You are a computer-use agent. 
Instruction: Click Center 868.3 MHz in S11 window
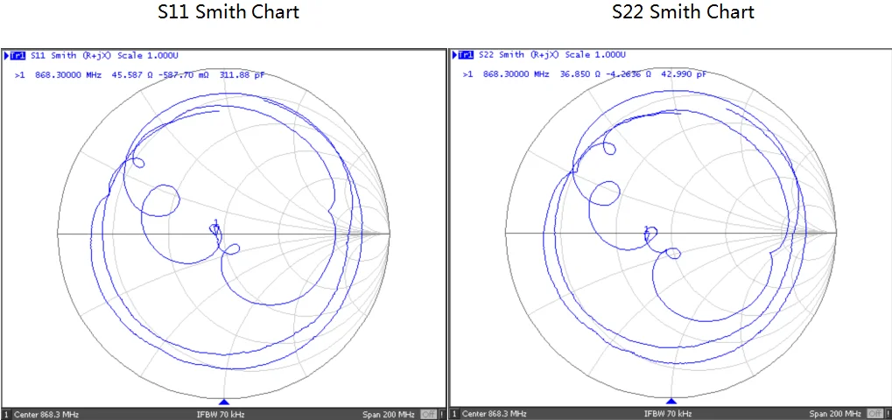click(x=46, y=415)
